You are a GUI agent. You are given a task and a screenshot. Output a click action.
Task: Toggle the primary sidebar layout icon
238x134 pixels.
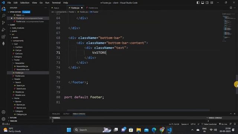(x=198, y=3)
